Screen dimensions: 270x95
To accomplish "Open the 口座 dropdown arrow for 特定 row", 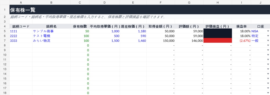I will click(268, 36).
